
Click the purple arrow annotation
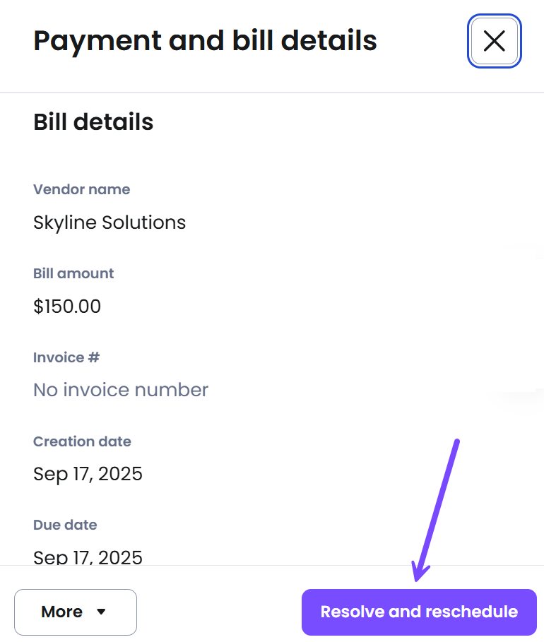tap(437, 510)
